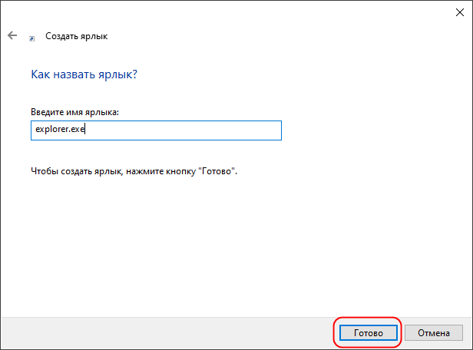Click the word "Готово" in instruction sentence

[x=217, y=171]
